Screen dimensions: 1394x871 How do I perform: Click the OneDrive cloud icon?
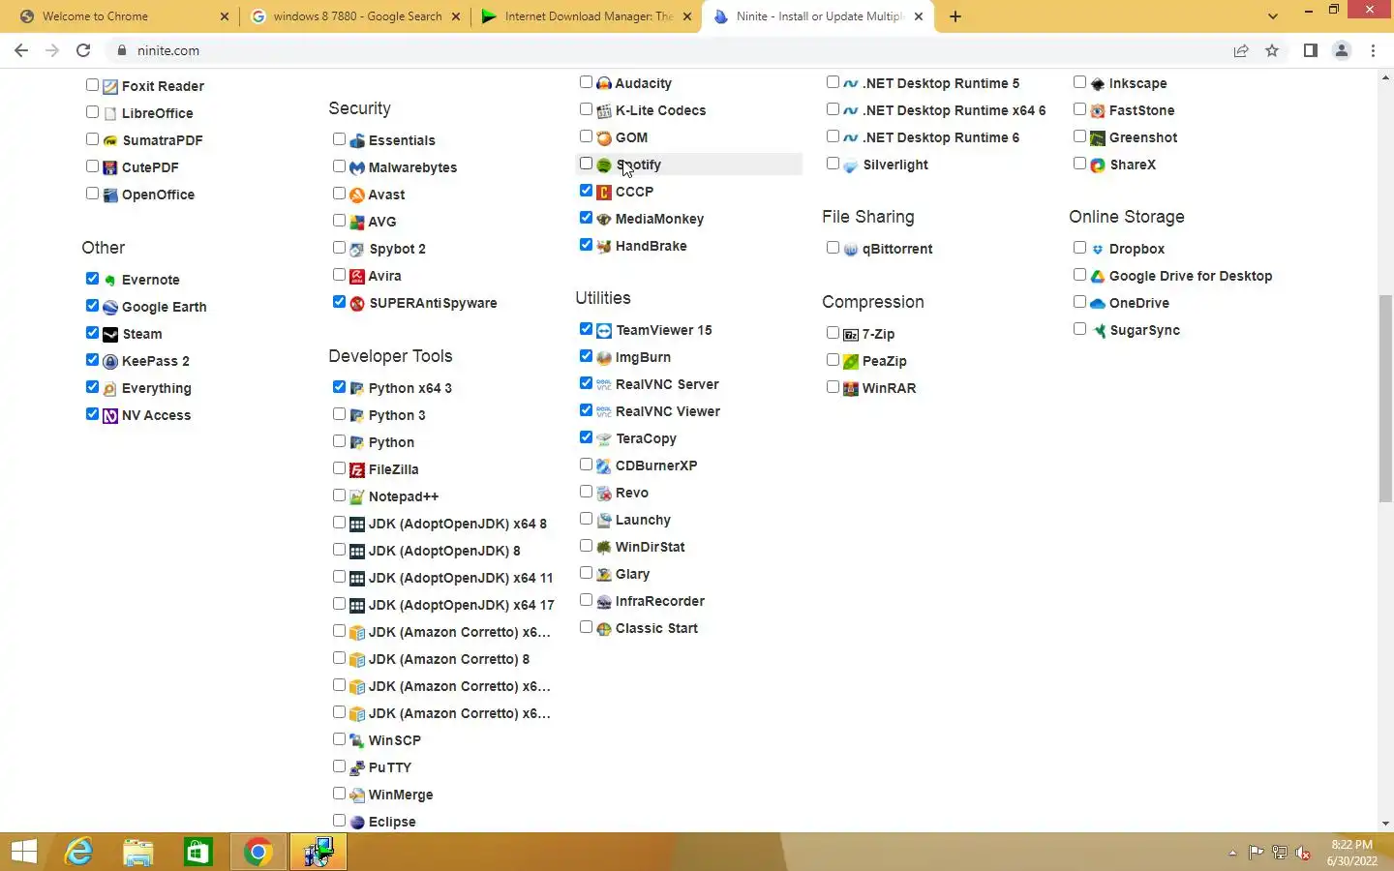1098,304
